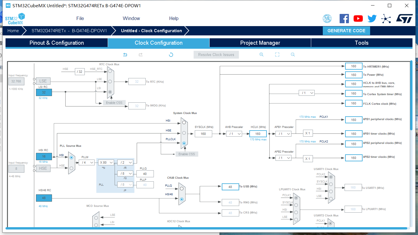Click the ST logo
The height and width of the screenshot is (235, 418).
pos(404,19)
